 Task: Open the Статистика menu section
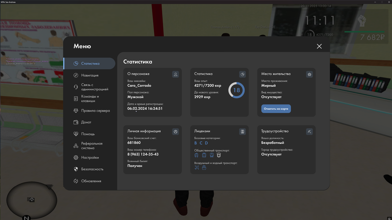click(x=89, y=64)
